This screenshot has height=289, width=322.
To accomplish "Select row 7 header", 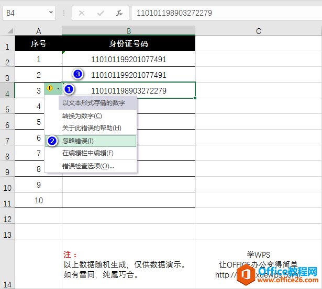I will [x=7, y=137].
